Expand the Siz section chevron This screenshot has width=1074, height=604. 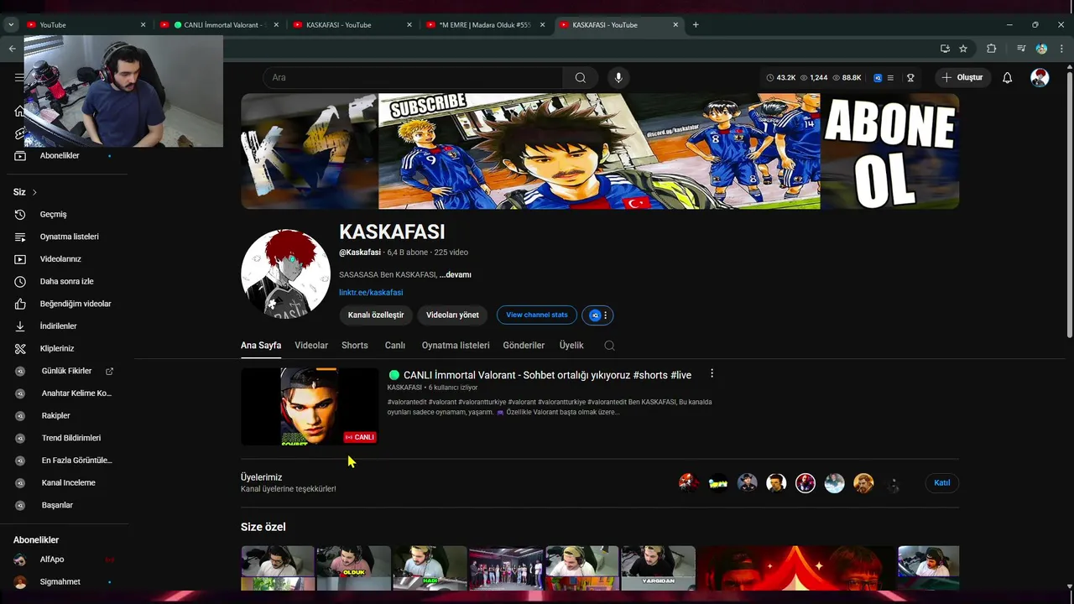pos(34,192)
